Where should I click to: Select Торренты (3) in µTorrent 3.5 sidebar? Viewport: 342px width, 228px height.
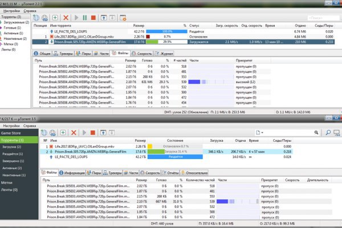click(19, 140)
